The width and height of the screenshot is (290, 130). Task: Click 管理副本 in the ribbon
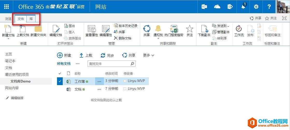coord(221,32)
